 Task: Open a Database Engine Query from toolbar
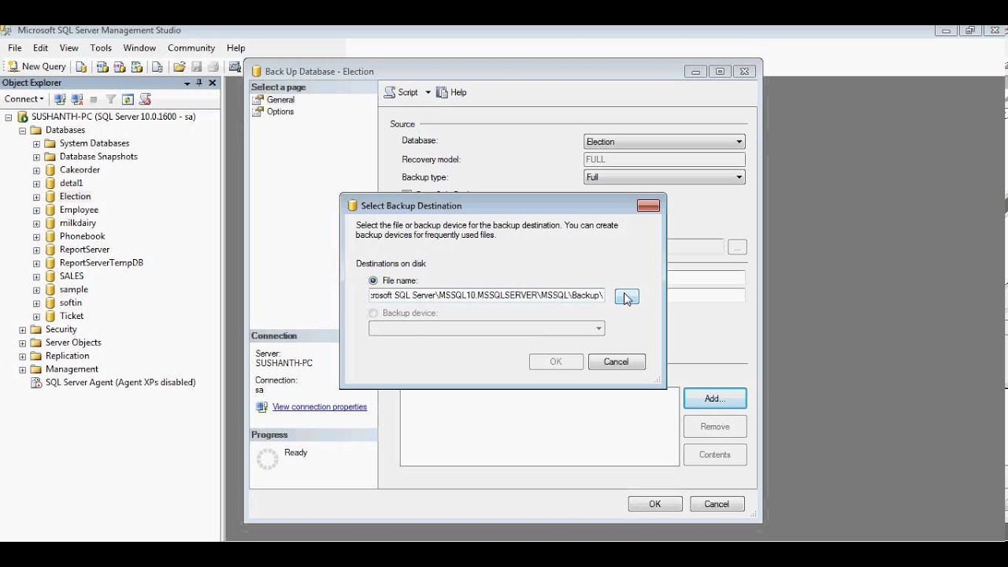pos(81,67)
